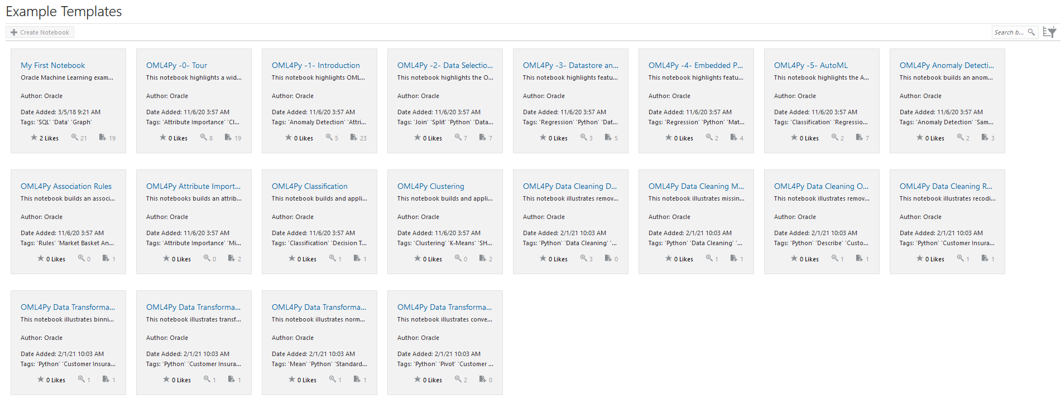Star the OML4Py Clustering template

coord(417,259)
